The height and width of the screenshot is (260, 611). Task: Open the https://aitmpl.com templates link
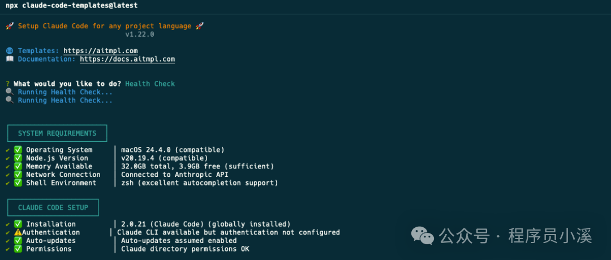tap(101, 51)
